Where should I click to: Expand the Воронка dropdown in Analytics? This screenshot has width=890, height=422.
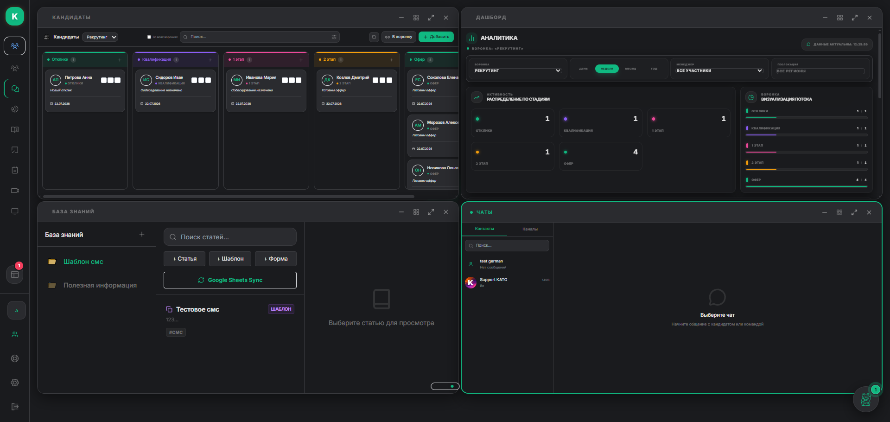point(518,70)
